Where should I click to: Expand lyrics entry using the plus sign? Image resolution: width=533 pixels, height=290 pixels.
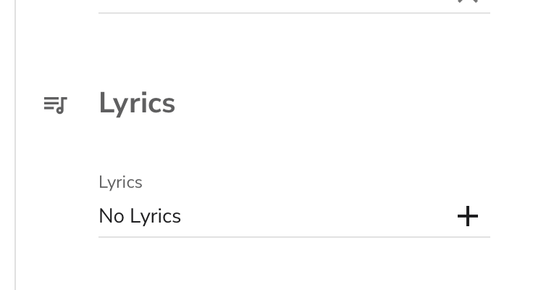point(468,216)
